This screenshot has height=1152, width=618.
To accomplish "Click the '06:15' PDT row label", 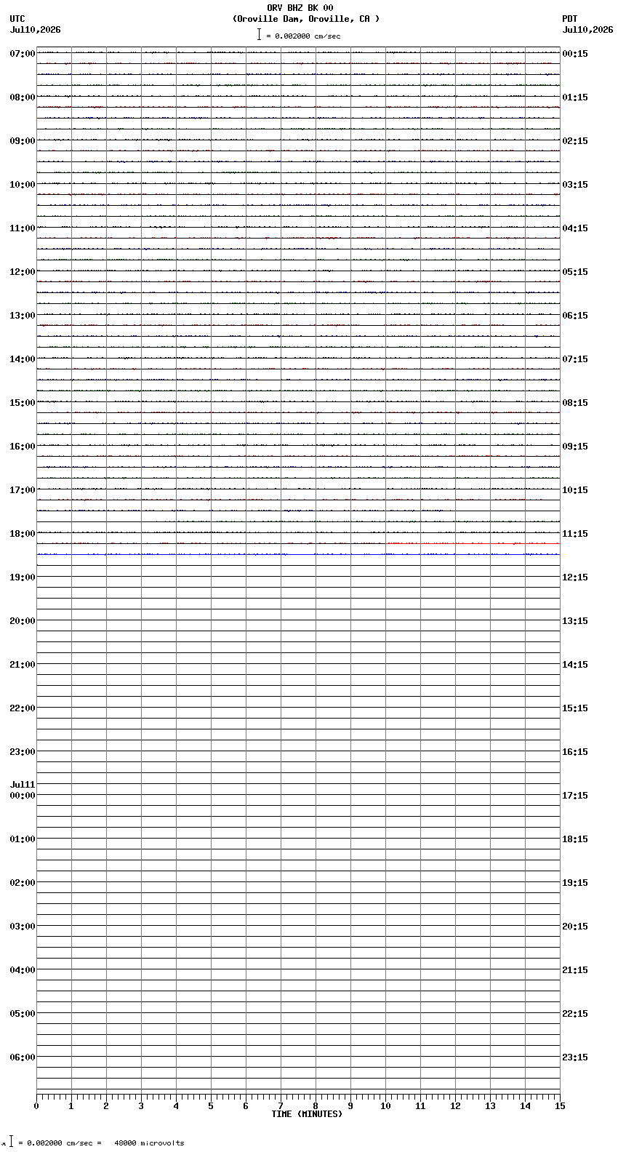I will click(575, 316).
